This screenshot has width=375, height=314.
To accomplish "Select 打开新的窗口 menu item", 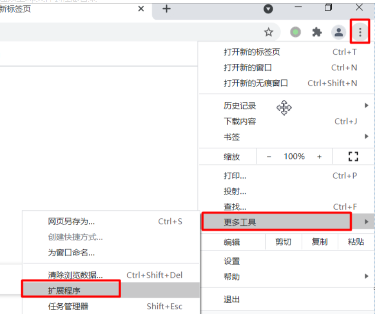I will 287,68.
